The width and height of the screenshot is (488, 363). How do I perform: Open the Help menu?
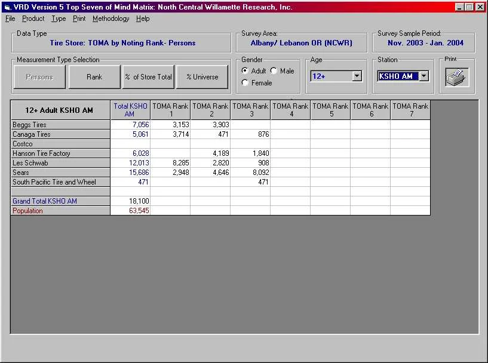point(143,19)
